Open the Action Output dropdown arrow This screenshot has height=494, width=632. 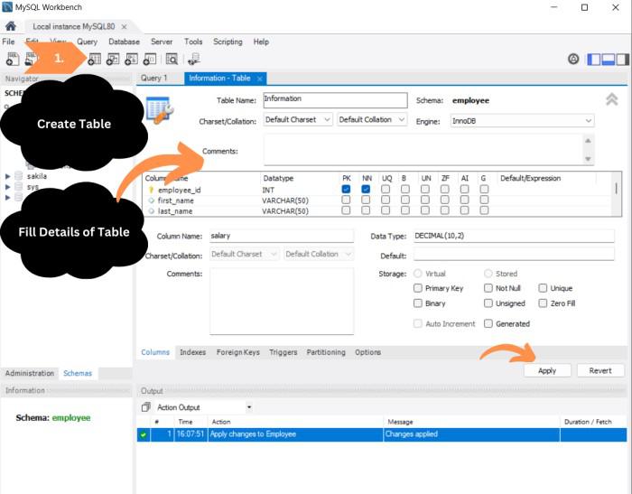point(249,407)
